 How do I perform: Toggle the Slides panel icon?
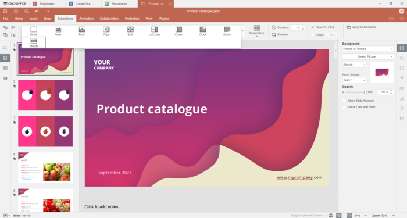[5, 58]
